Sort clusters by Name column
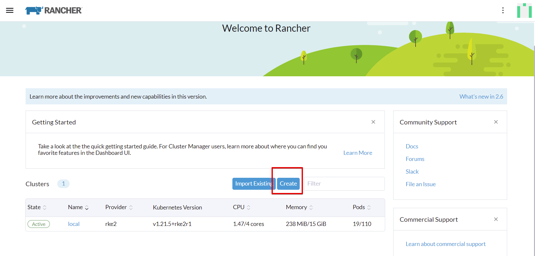This screenshot has width=535, height=256. 78,207
